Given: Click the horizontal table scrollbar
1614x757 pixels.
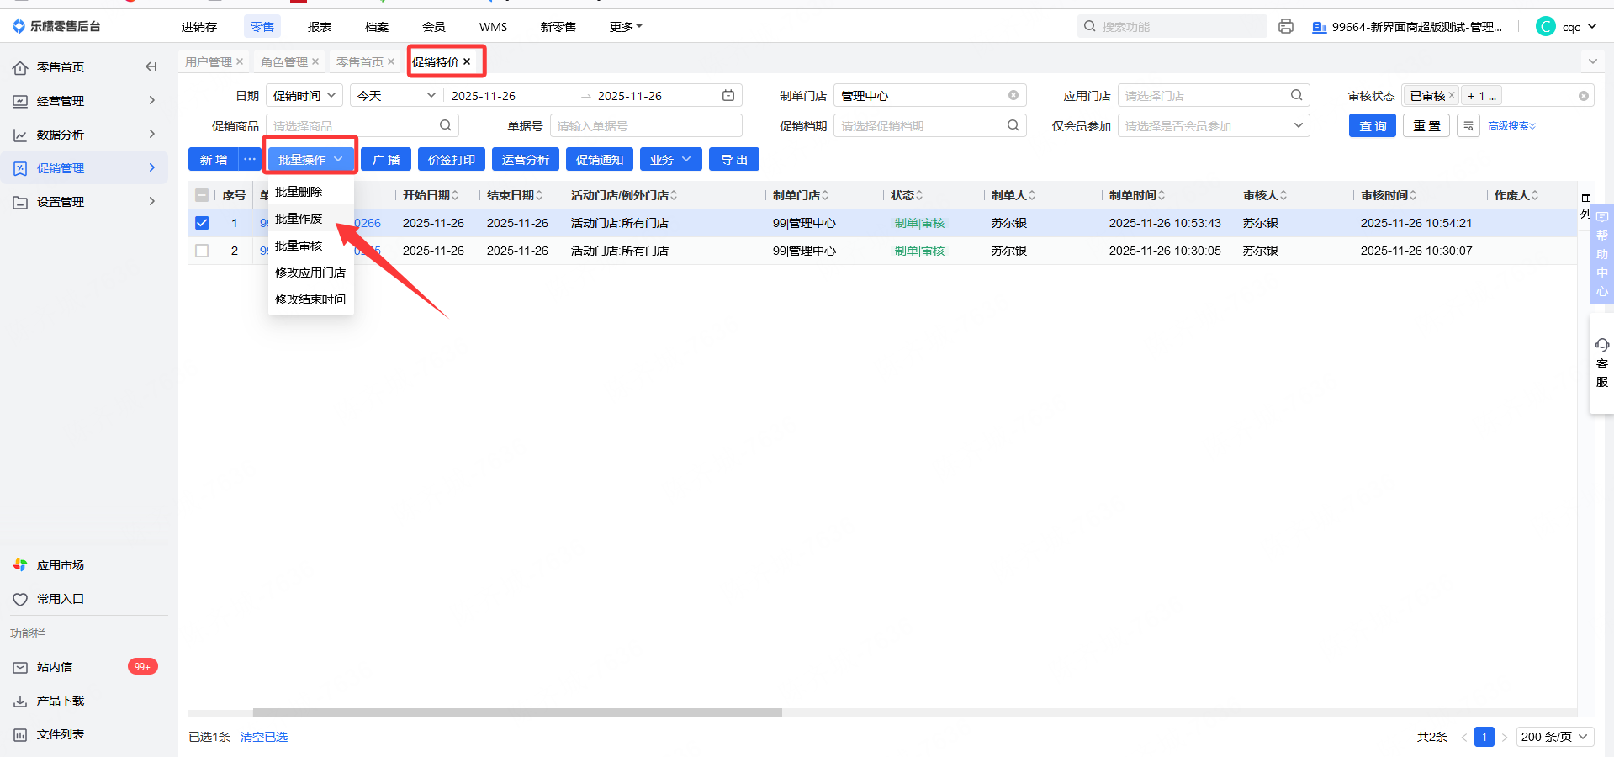Looking at the screenshot, I should [517, 712].
